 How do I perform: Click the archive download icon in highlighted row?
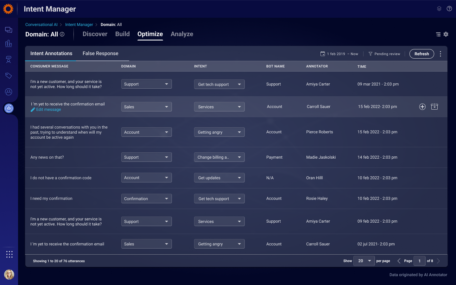click(x=434, y=106)
